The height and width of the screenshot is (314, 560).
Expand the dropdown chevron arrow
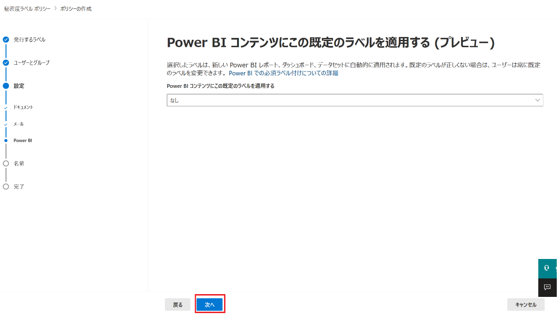pos(537,100)
